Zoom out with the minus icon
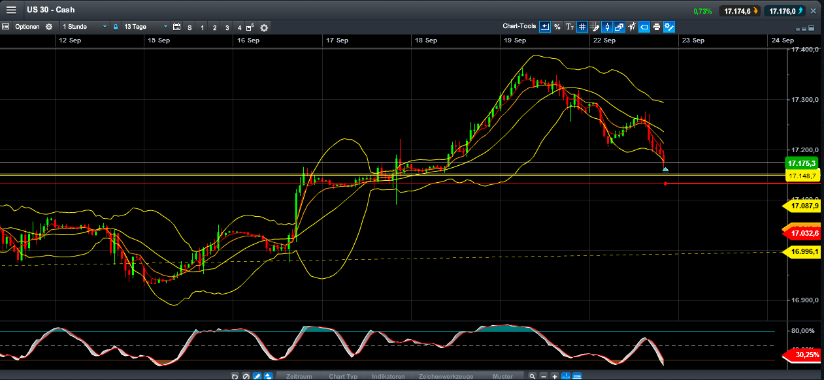The height and width of the screenshot is (380, 824). tap(544, 376)
